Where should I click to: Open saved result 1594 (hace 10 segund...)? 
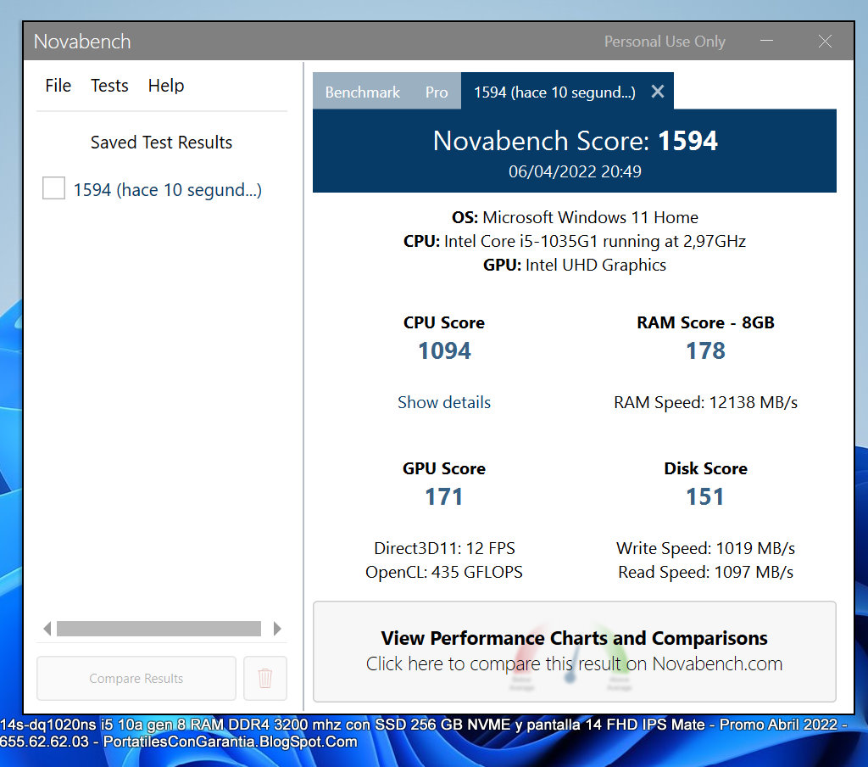[x=167, y=189]
